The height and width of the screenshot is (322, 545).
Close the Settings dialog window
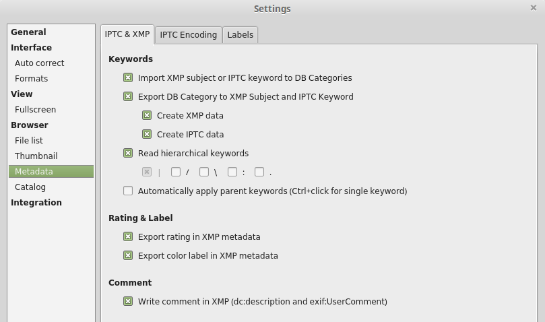534,8
